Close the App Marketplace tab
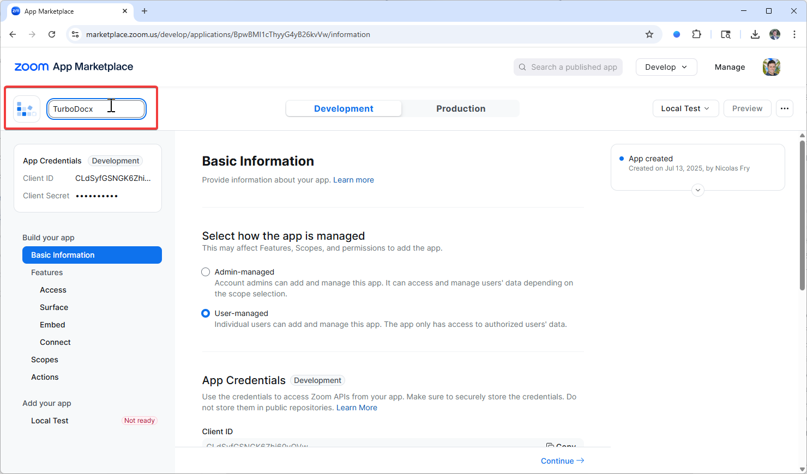 click(x=125, y=11)
